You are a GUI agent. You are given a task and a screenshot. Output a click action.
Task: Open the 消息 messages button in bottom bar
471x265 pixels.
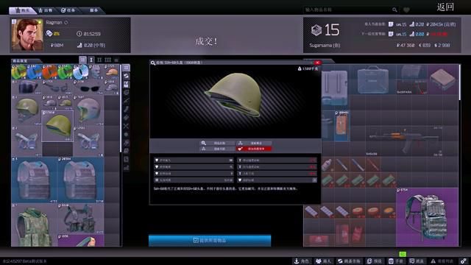click(x=417, y=261)
